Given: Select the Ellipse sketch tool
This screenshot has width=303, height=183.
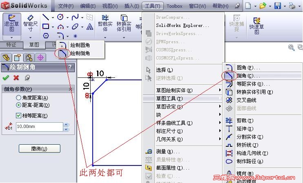Looking at the screenshot, I should click(x=75, y=26).
